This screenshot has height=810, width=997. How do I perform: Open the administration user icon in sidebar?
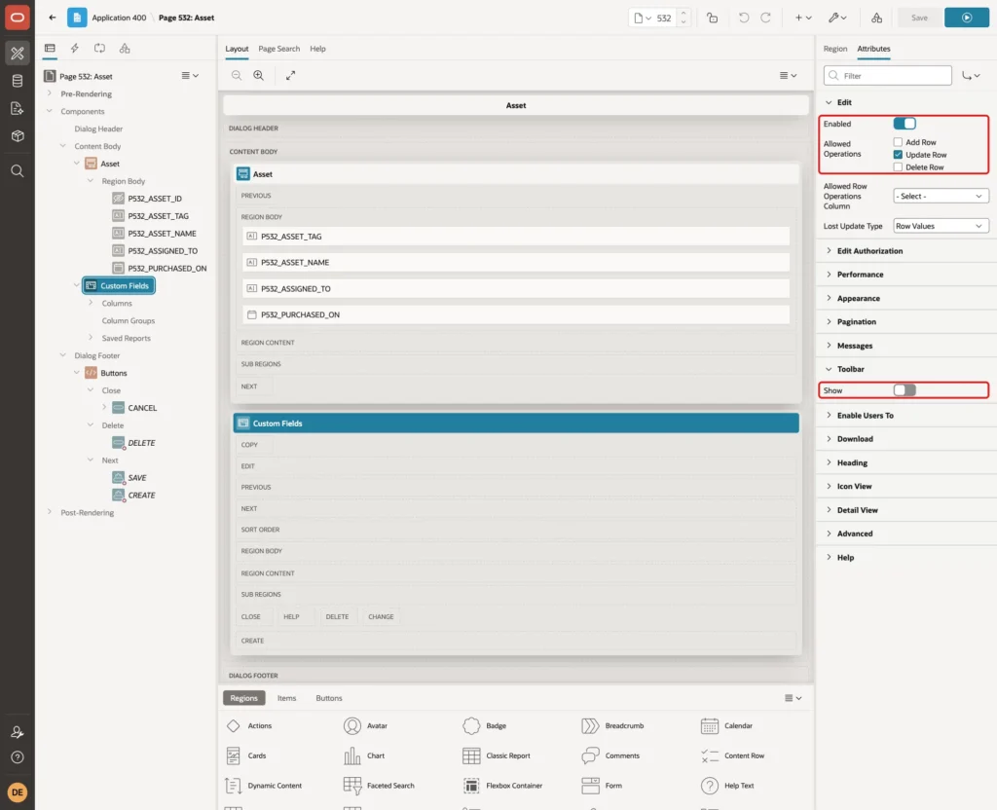pos(18,732)
